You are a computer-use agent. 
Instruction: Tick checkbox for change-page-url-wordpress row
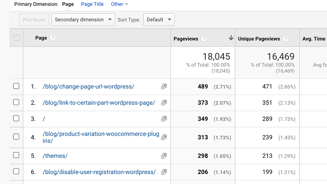click(16, 86)
